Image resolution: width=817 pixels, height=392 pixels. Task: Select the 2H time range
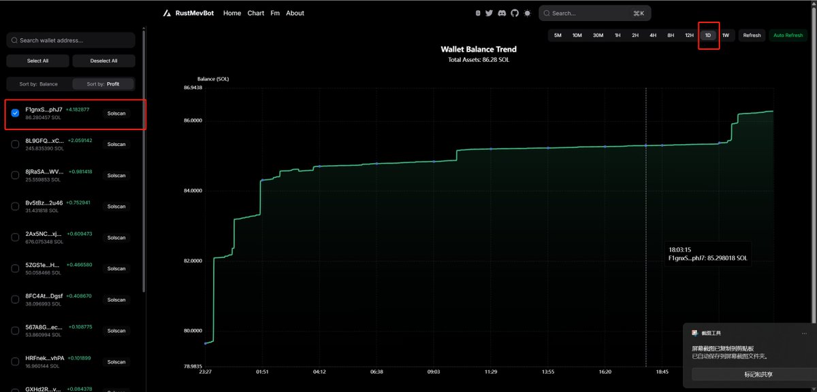[x=635, y=35]
